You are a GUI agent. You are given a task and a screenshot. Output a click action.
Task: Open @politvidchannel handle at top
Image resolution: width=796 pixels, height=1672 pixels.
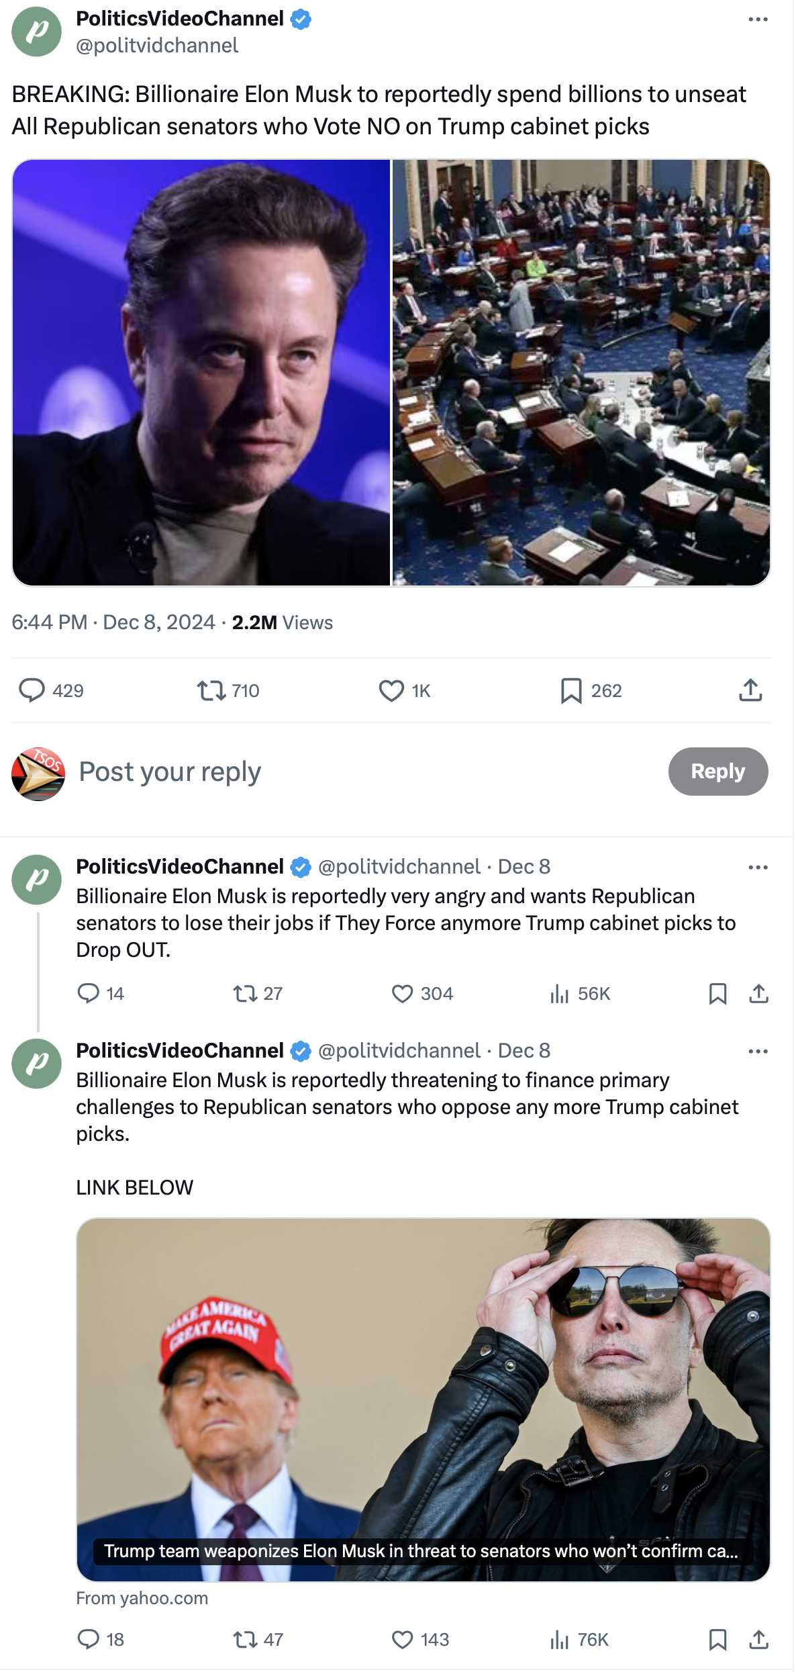pos(157,46)
